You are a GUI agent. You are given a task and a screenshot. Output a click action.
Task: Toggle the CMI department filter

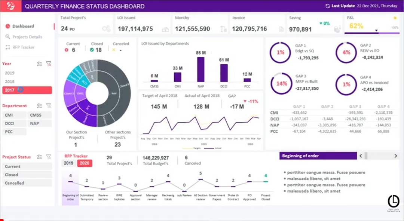pyautogui.click(x=14, y=115)
